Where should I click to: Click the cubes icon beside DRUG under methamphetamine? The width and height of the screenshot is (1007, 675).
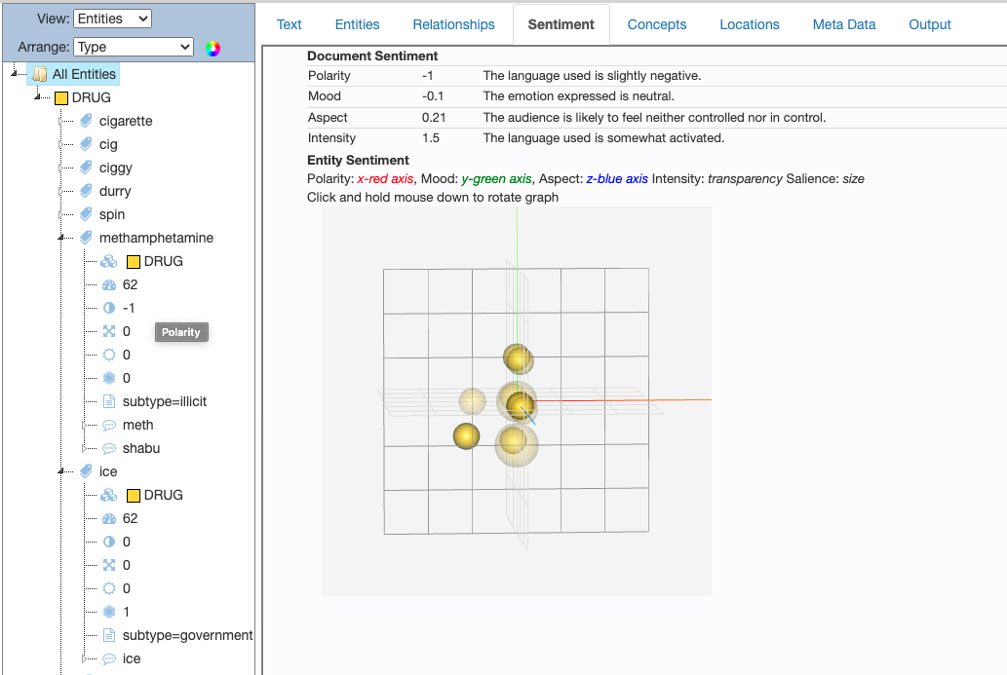[109, 261]
